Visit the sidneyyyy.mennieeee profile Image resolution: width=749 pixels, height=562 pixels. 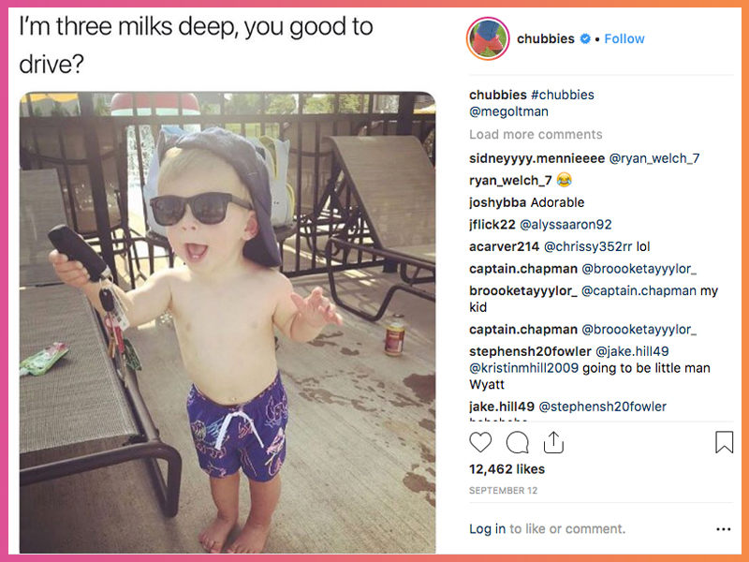tap(536, 158)
